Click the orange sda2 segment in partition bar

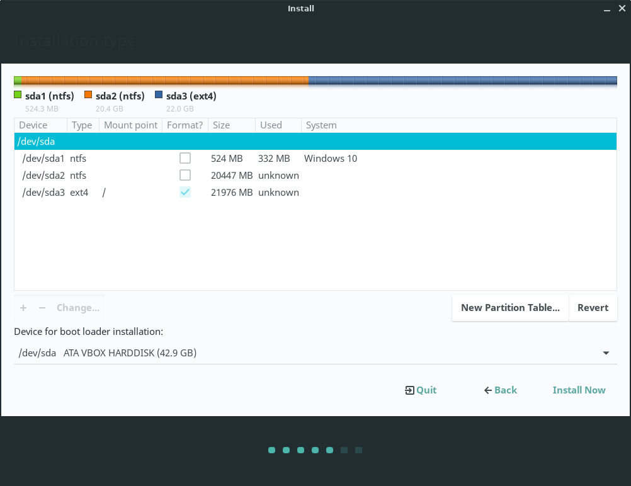click(164, 81)
